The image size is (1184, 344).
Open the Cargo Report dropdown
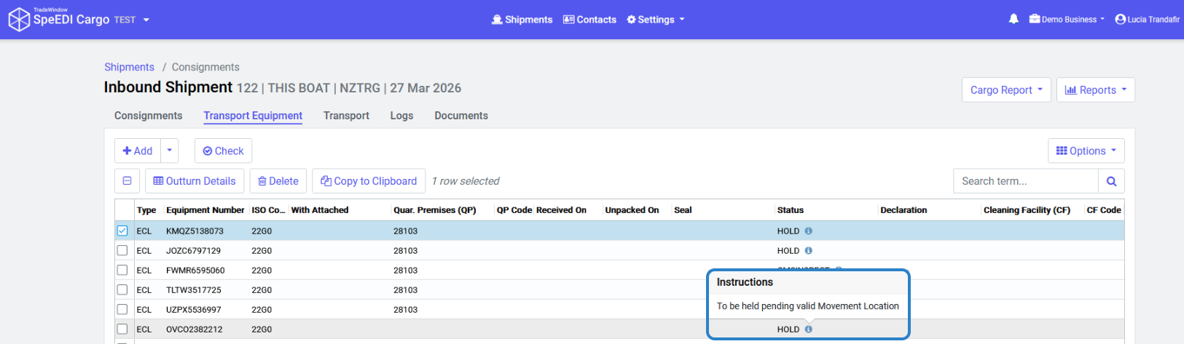pyautogui.click(x=1006, y=90)
